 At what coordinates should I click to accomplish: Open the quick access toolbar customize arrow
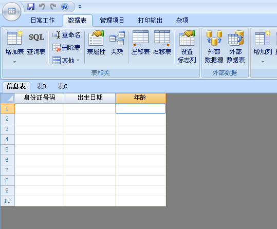80,7
